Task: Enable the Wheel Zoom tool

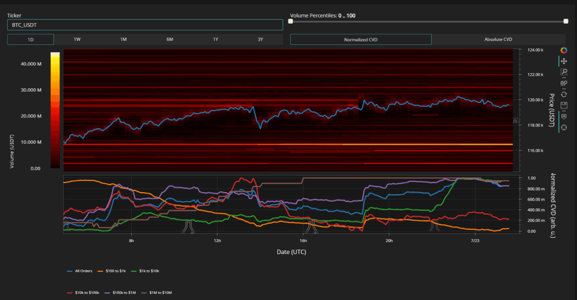Action: click(x=563, y=83)
